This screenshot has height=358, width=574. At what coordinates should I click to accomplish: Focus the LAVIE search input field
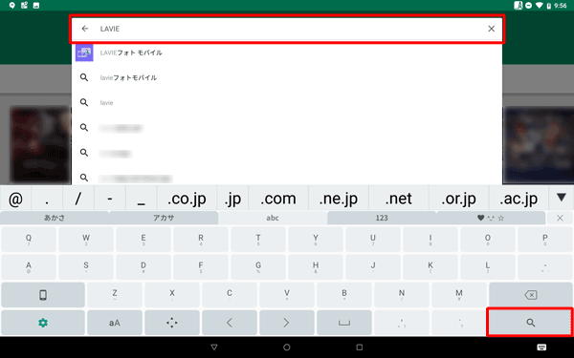(x=287, y=29)
